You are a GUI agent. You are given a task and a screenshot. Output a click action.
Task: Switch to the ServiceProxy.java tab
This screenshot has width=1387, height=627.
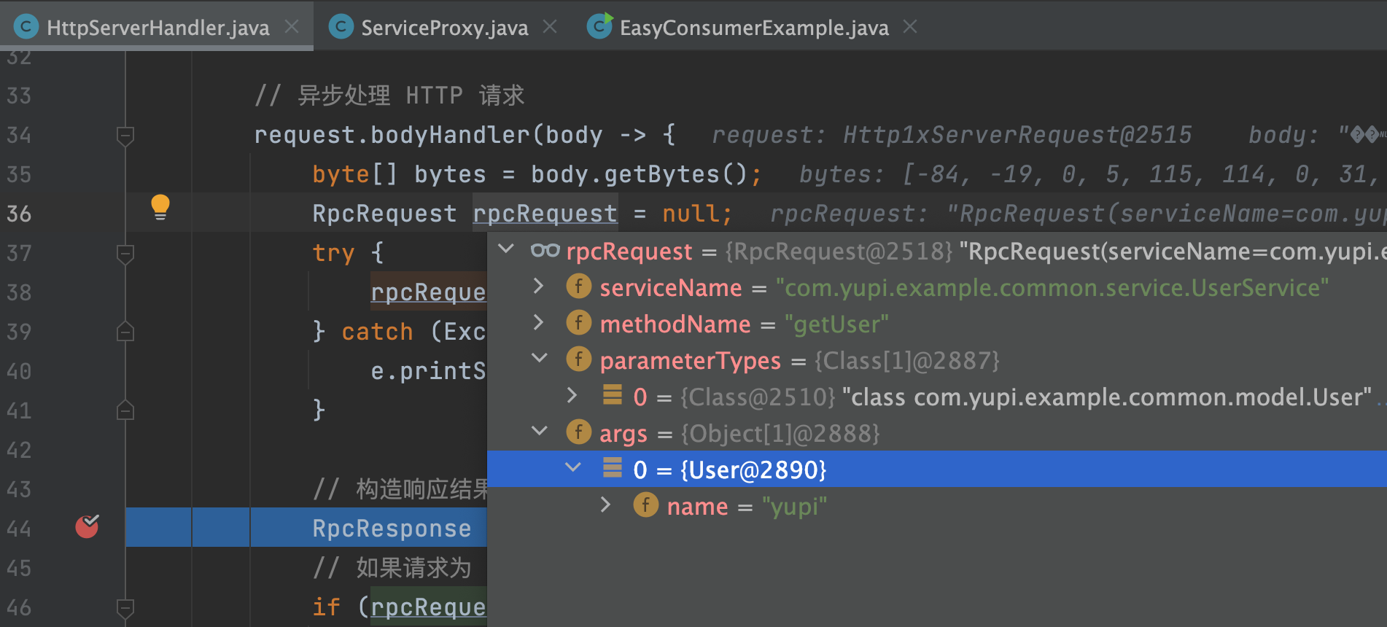pos(443,28)
